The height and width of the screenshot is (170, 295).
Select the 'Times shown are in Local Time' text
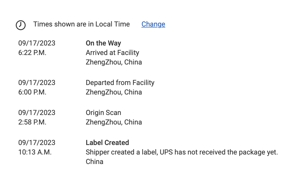[81, 24]
